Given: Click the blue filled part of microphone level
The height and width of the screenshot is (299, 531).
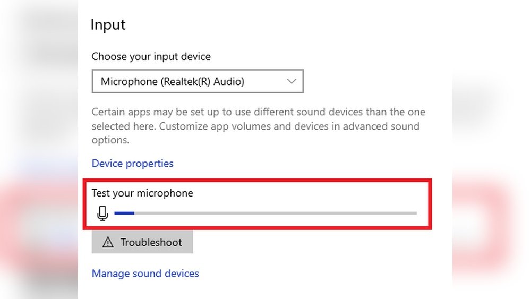Looking at the screenshot, I should pos(124,213).
